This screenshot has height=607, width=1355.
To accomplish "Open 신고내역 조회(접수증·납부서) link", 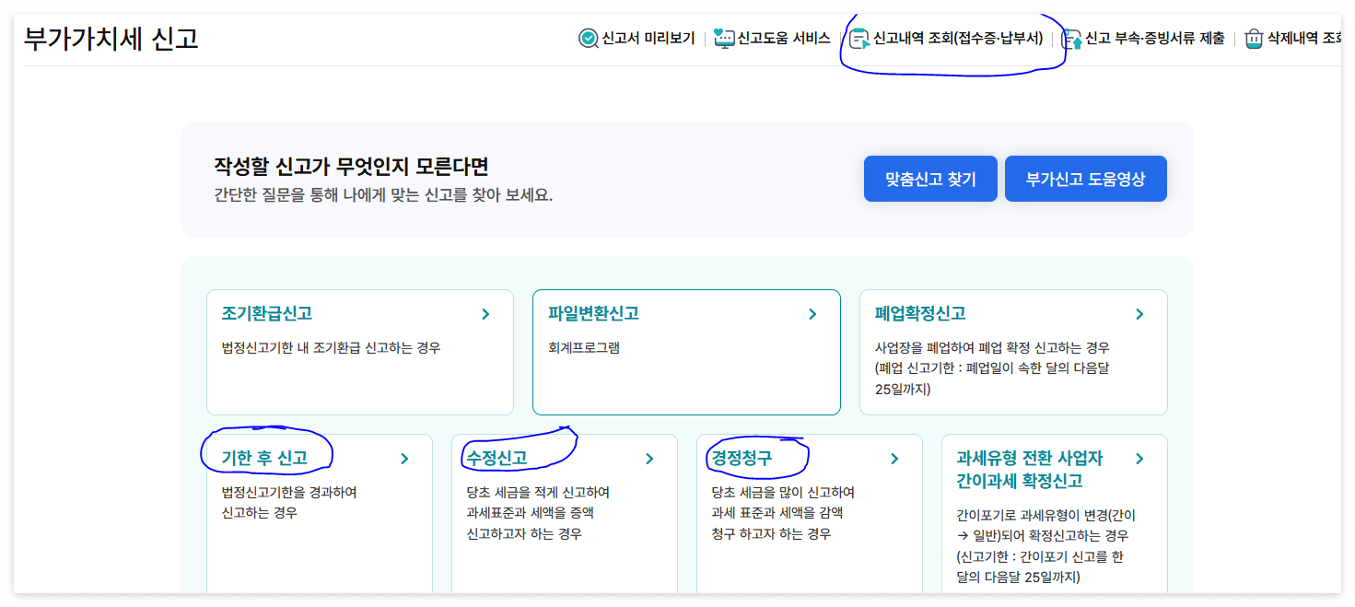I will [x=958, y=39].
